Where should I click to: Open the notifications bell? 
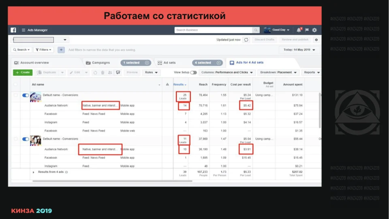pyautogui.click(x=299, y=30)
